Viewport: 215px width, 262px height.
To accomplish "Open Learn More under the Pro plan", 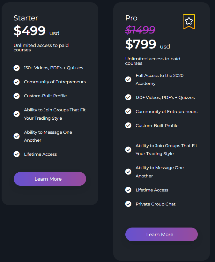I will click(x=161, y=234).
